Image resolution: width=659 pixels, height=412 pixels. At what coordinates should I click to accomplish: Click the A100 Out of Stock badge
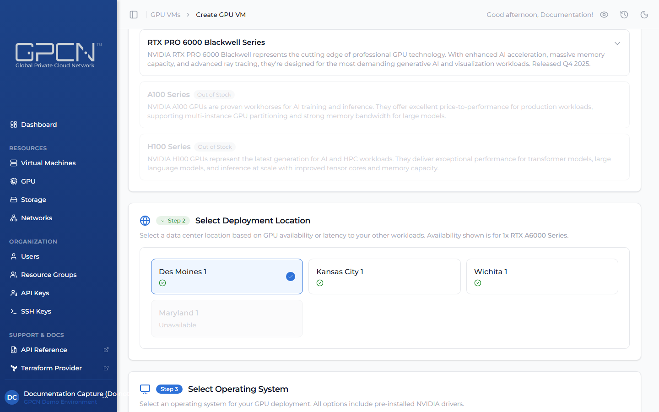pos(214,95)
